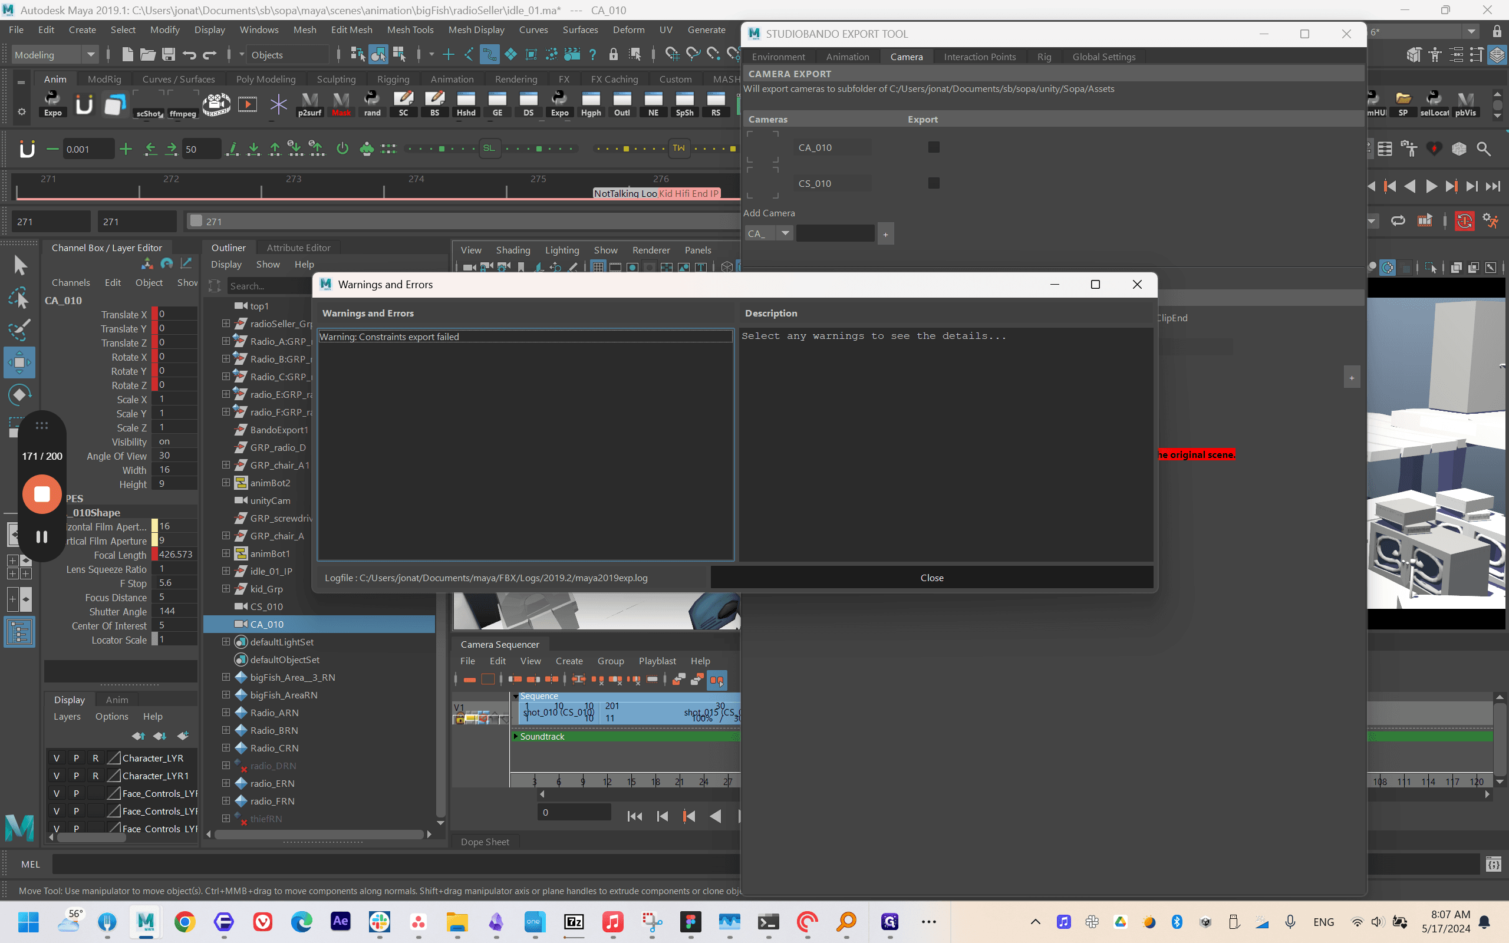Viewport: 1509px width, 943px height.
Task: Choose the Rotate tool in the toolbox
Action: [19, 394]
